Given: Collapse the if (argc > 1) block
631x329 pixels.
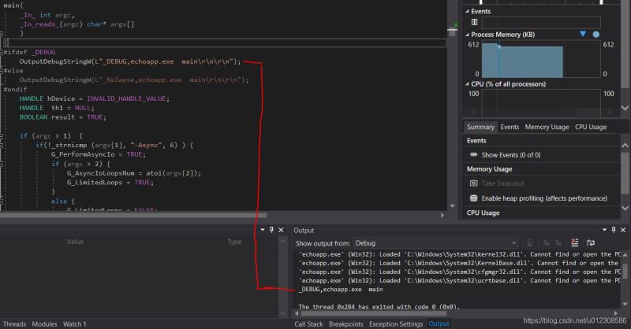Looking at the screenshot, I should (2, 136).
